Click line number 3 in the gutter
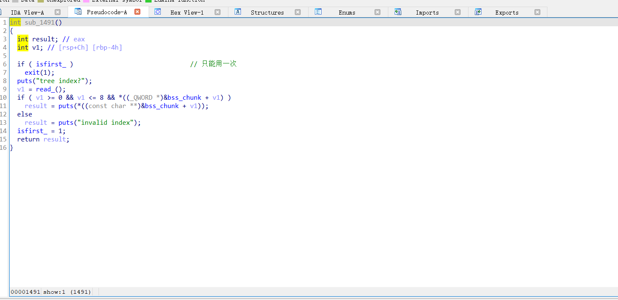 (5, 39)
